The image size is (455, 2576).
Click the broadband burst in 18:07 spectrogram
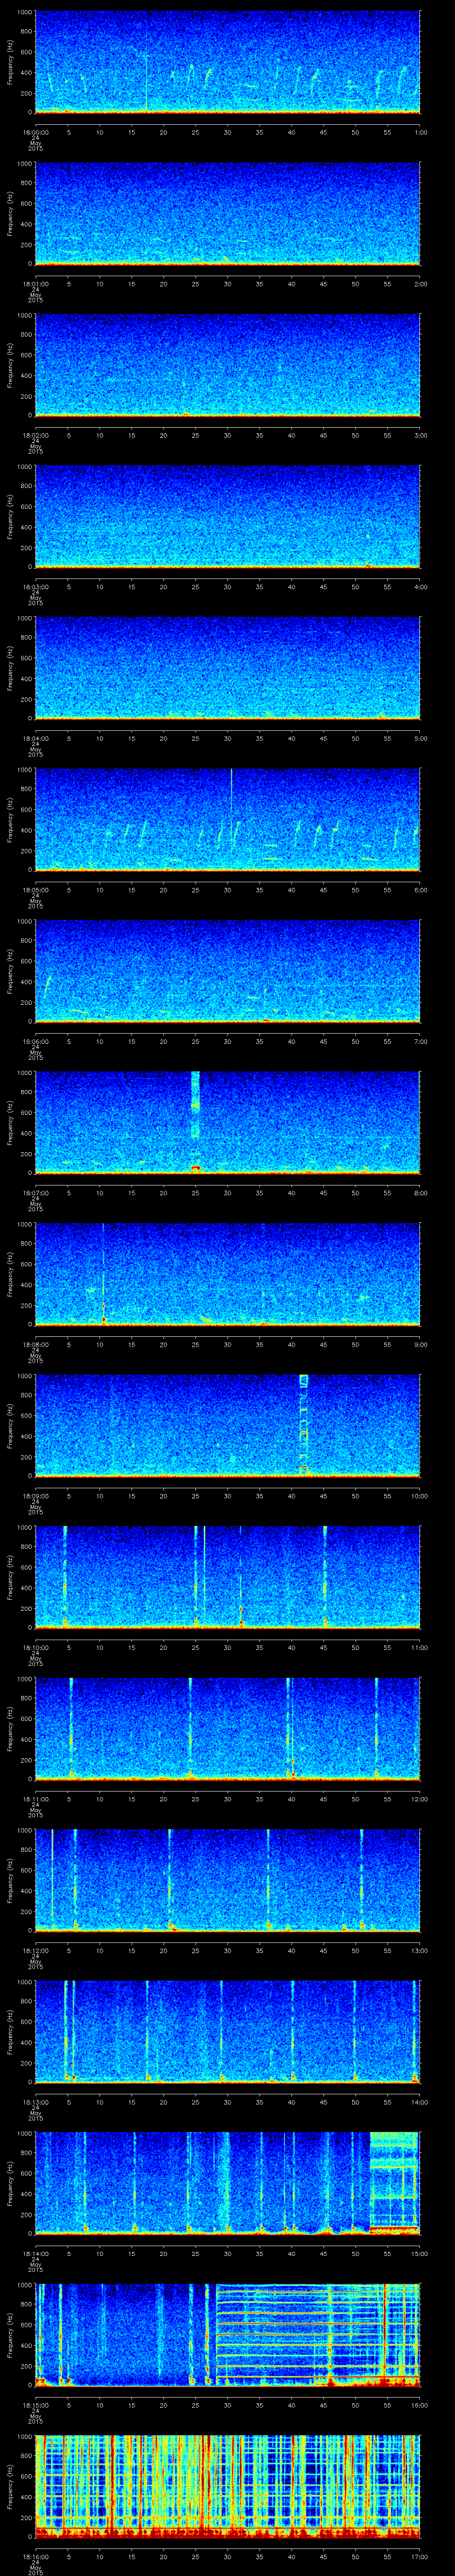coord(195,1120)
